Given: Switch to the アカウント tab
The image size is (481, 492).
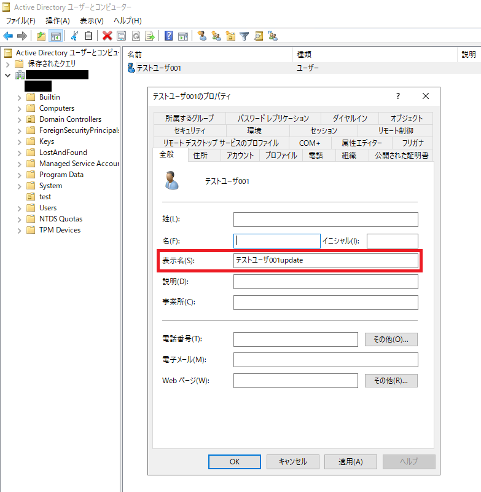Looking at the screenshot, I should point(240,156).
